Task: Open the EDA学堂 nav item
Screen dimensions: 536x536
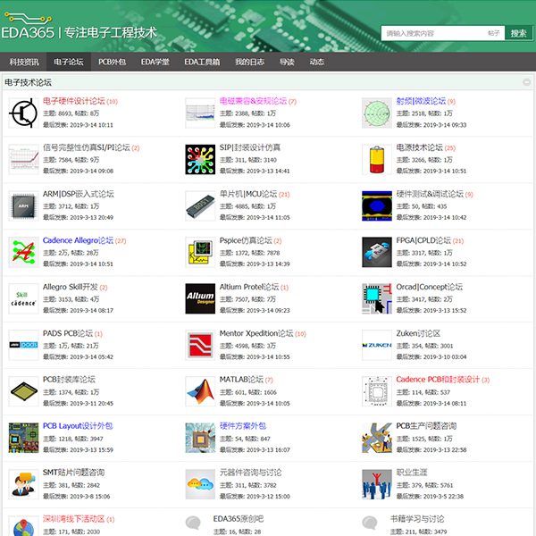Action: [x=155, y=62]
